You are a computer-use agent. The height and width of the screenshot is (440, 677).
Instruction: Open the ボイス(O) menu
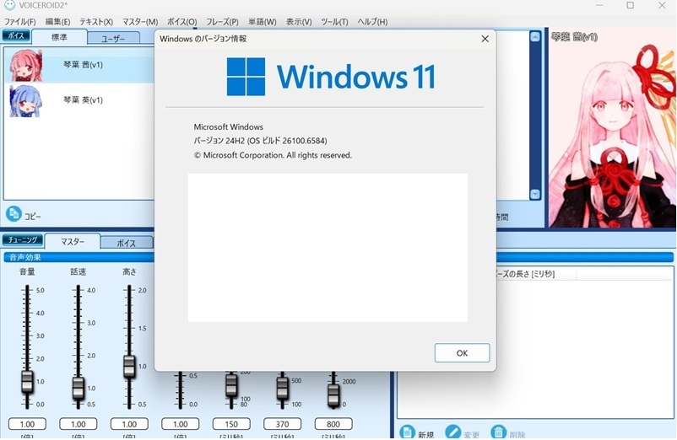pyautogui.click(x=181, y=22)
